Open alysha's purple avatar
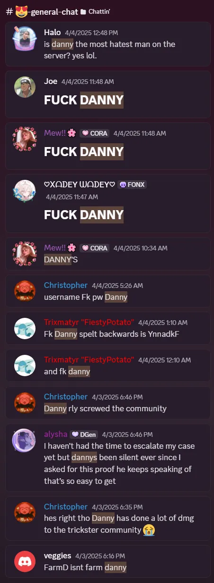214x583 pixels. tap(24, 441)
